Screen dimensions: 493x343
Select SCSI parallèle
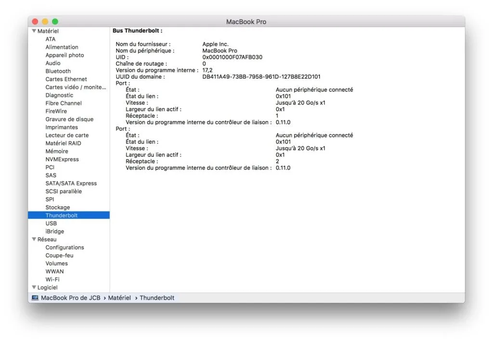coord(64,191)
